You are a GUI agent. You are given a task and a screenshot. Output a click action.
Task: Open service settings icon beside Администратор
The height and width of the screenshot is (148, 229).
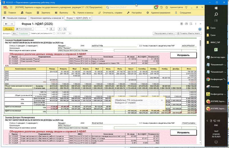(186, 7)
